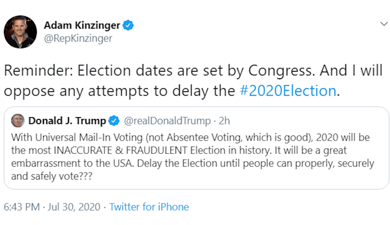Click the 6:43 PM tweet time
This screenshot has width=390, height=225.
(22, 207)
